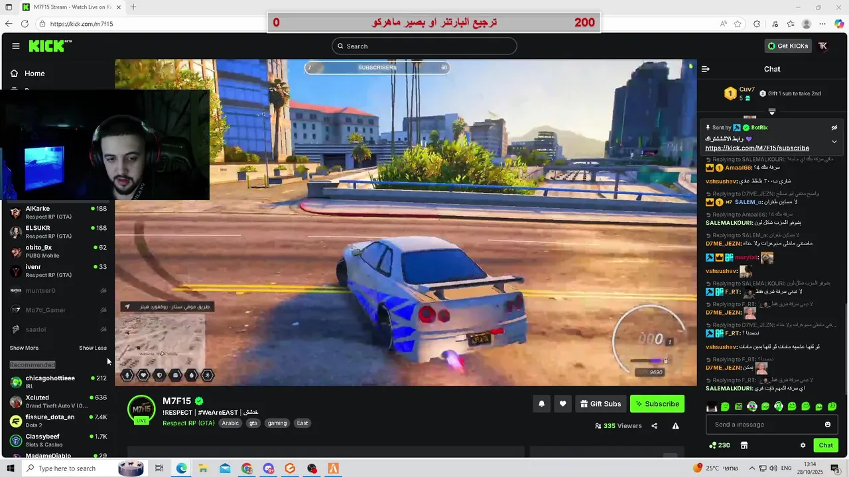Click the green Subscribe button
Screen dimensions: 849x477
[x=657, y=404]
